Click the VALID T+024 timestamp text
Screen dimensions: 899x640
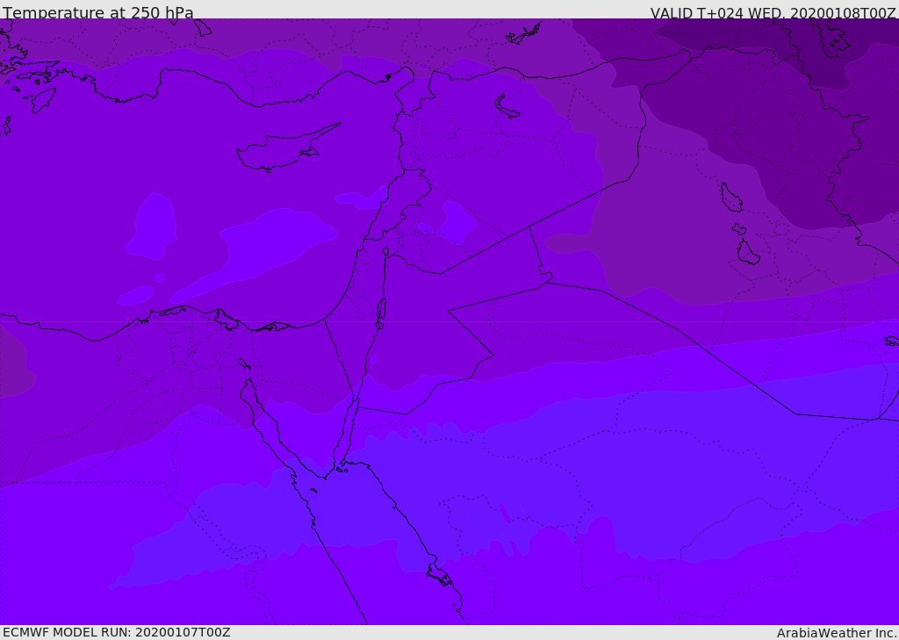click(x=773, y=12)
